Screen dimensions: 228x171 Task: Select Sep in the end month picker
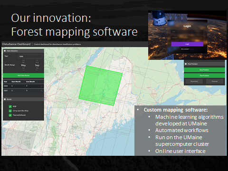click(x=37, y=65)
